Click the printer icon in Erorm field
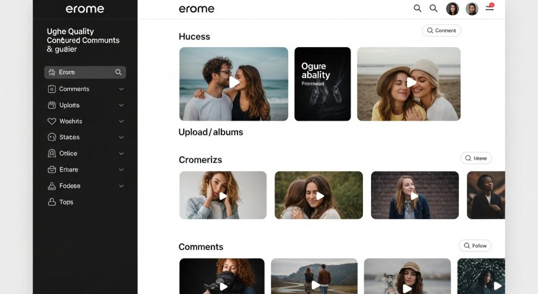The width and height of the screenshot is (538, 294). click(x=51, y=72)
